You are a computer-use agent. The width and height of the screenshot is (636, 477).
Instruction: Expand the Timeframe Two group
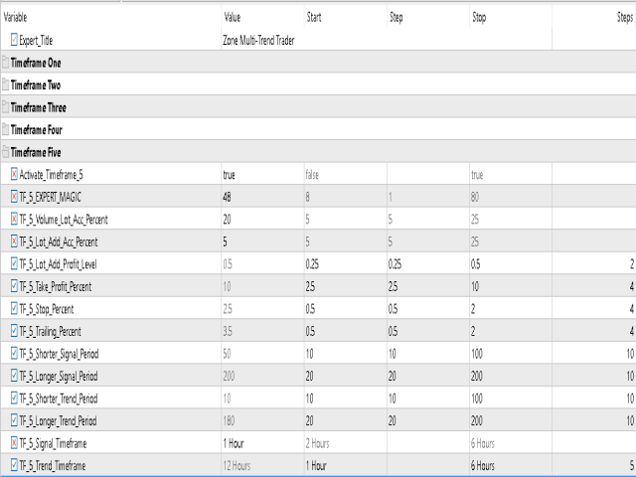tap(5, 84)
